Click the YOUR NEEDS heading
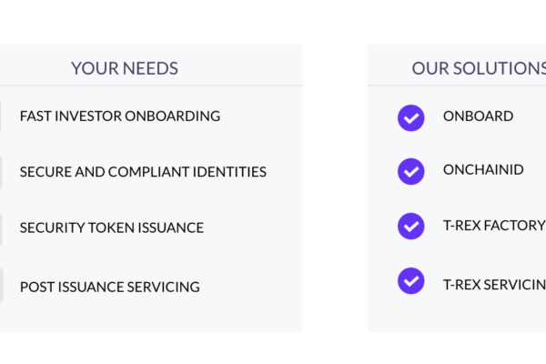Image resolution: width=546 pixels, height=364 pixels. 125,68
